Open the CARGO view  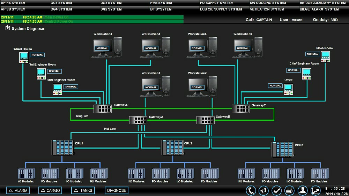click(x=50, y=190)
